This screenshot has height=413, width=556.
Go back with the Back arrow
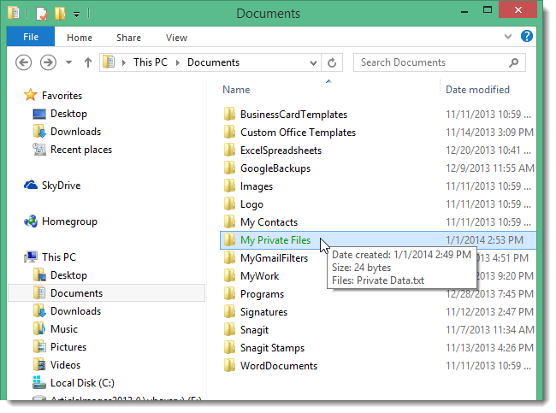23,62
